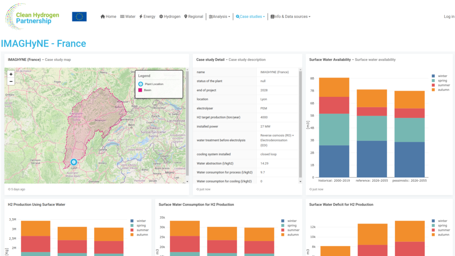The image size is (455, 256).
Task: Click the Hydrogen gear icon
Action: [x=161, y=16]
